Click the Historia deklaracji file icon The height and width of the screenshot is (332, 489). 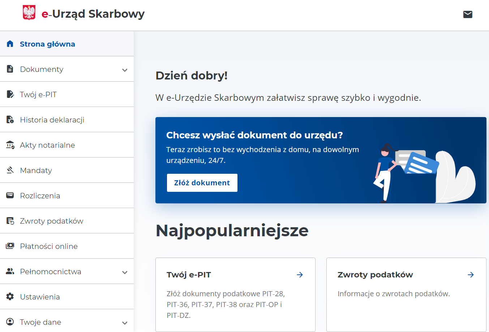[10, 120]
